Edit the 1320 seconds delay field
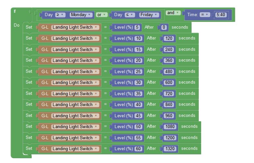The width and height of the screenshot is (254, 163). tap(171, 149)
